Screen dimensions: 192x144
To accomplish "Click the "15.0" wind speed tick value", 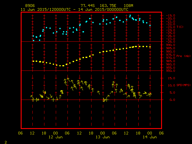I will pyautogui.click(x=172, y=78).
